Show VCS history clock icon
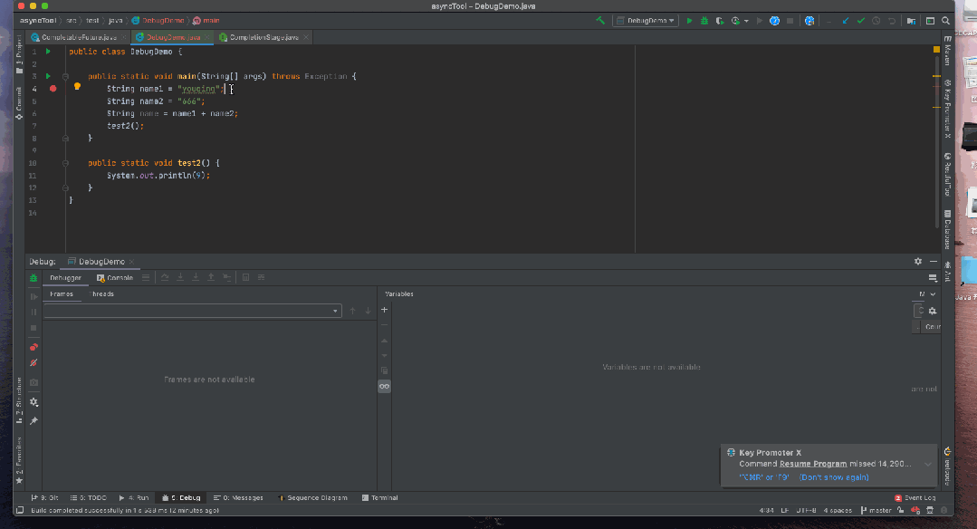This screenshot has width=977, height=529. click(x=876, y=21)
